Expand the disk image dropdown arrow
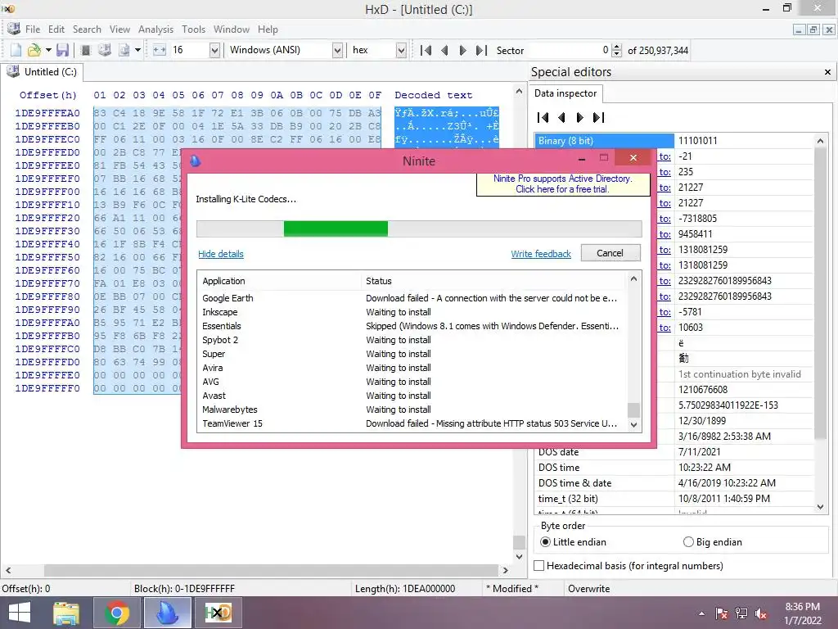The height and width of the screenshot is (629, 838). (137, 50)
